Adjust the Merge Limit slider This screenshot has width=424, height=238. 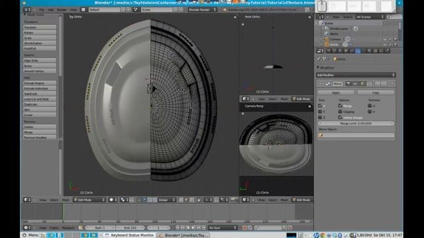356,124
